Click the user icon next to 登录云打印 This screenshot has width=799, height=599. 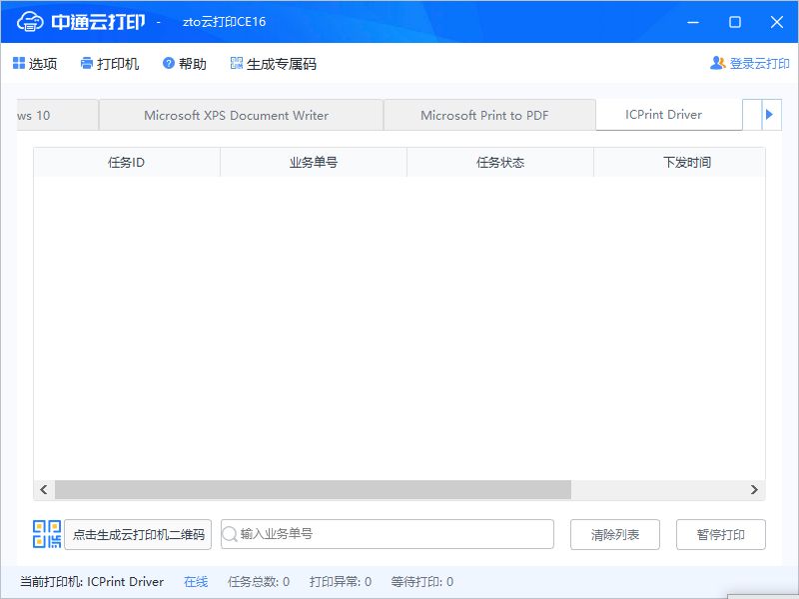[x=717, y=62]
